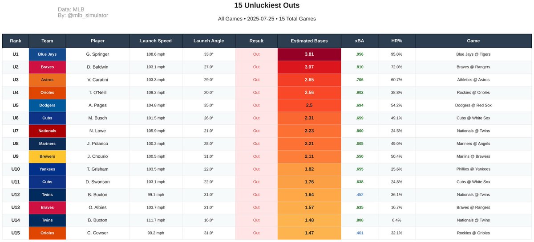Click the Mariners team cell
The height and width of the screenshot is (242, 534).
point(47,144)
